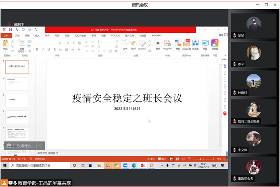The width and height of the screenshot is (280, 187).
Task: Open the Change Case Aa dropdown
Action: pos(73,50)
